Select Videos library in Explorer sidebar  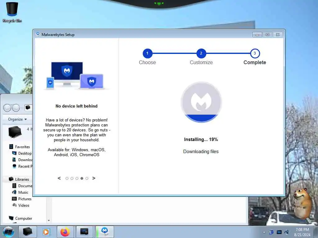click(21, 205)
